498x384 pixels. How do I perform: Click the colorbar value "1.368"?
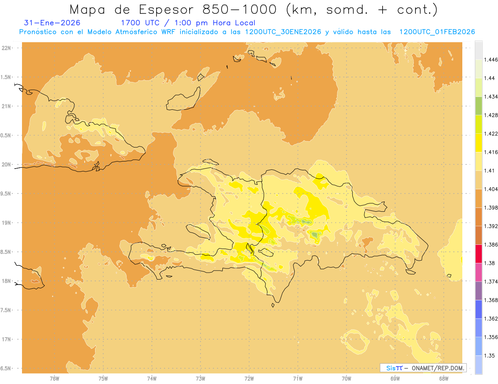tap(491, 300)
